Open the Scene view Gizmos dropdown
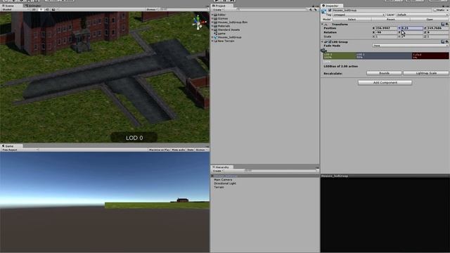This screenshot has width=450, height=253. [153, 9]
